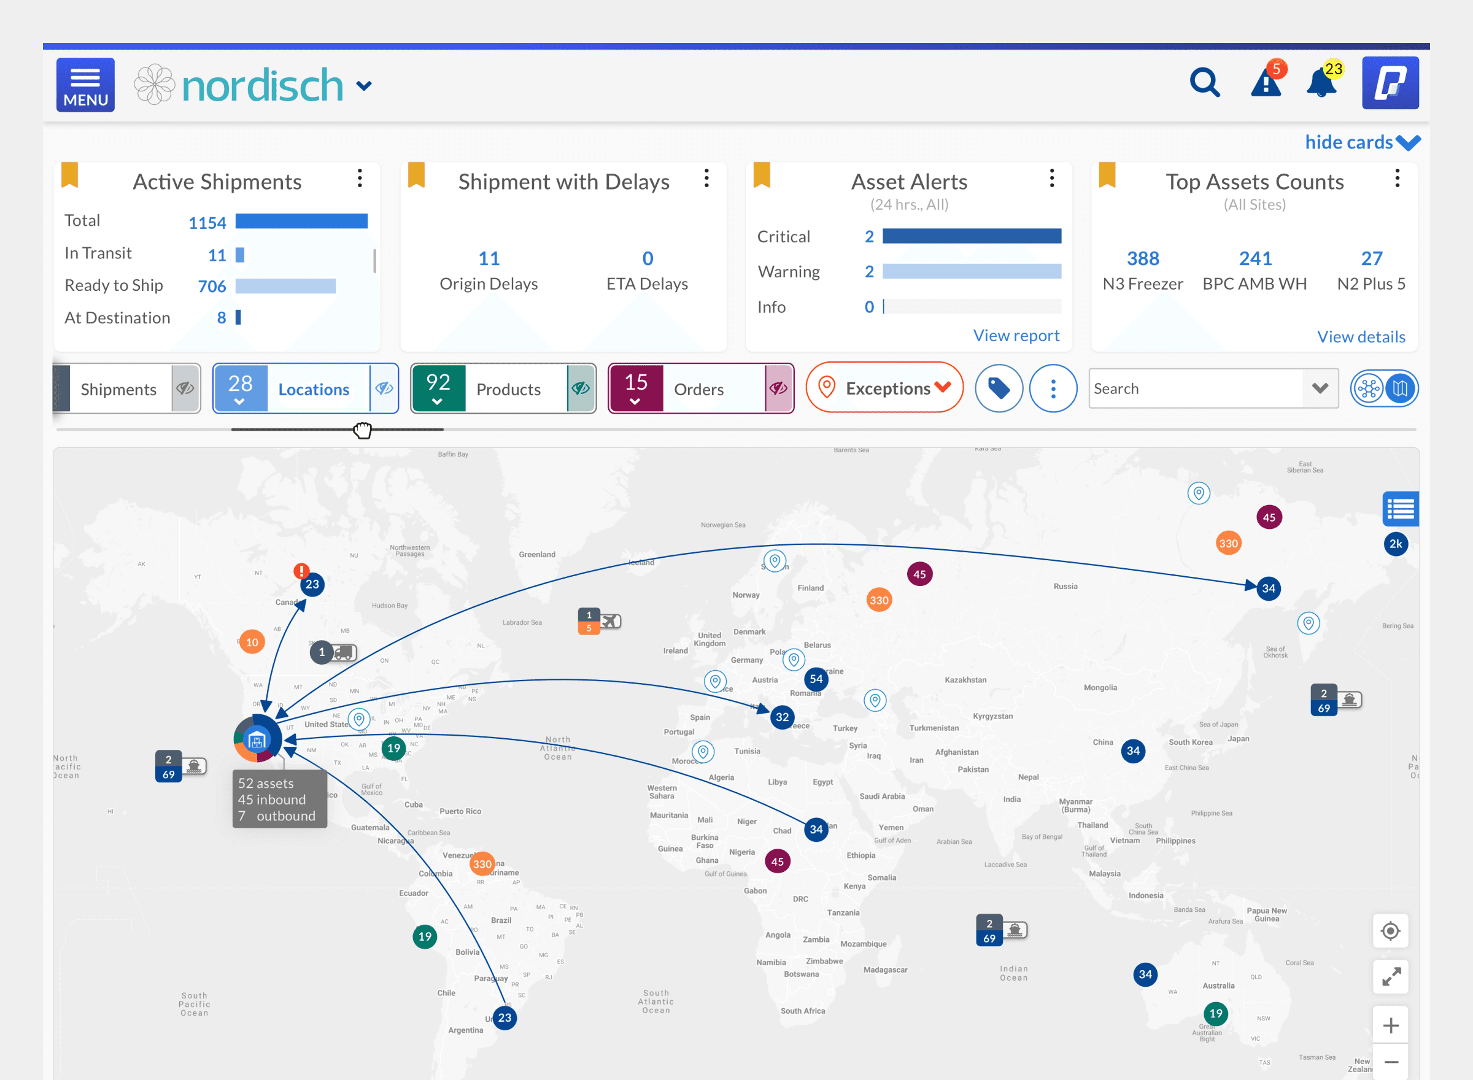Open the three-dot menu beside the tag icon
This screenshot has height=1080, width=1473.
[1053, 388]
